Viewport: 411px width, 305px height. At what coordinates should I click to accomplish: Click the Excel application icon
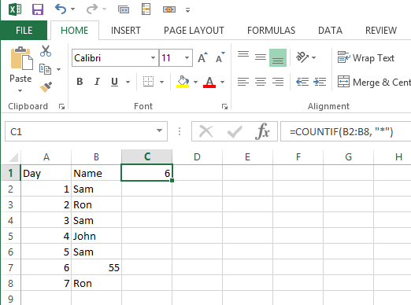click(x=15, y=9)
